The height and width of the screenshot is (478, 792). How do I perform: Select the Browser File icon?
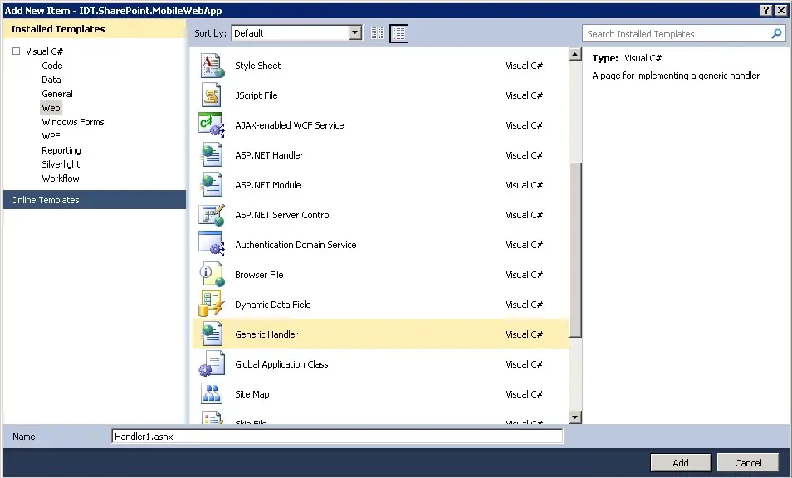[211, 275]
